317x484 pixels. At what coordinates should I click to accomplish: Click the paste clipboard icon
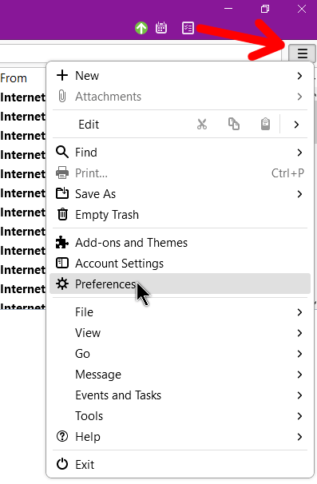(265, 124)
